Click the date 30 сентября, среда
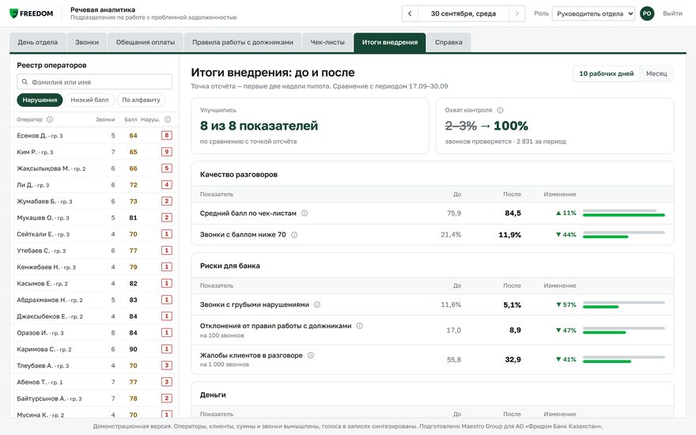696x435 pixels. [463, 13]
